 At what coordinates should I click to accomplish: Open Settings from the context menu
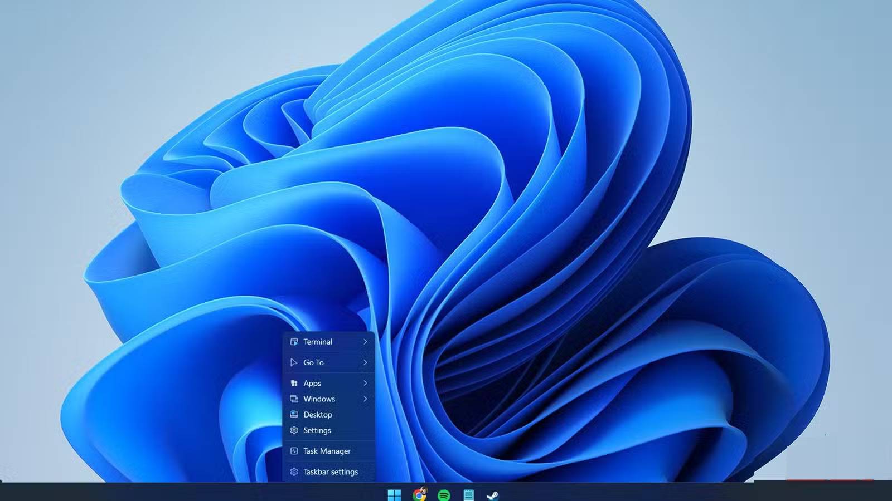pyautogui.click(x=317, y=430)
